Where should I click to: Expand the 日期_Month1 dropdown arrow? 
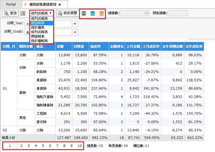tap(75, 33)
